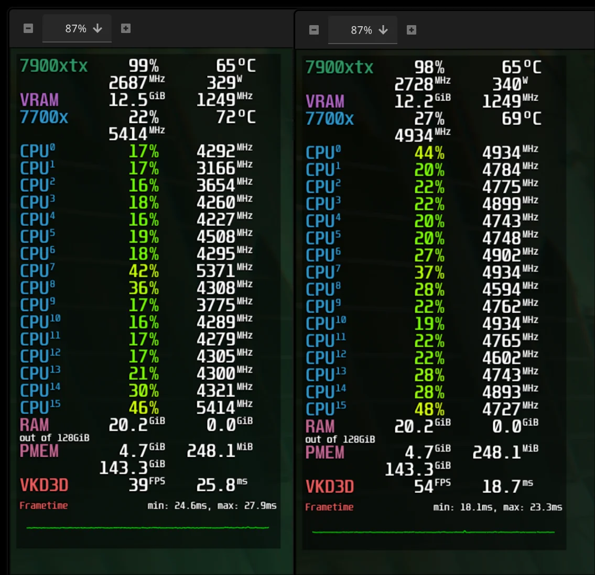Click min: 24.6ms, max: 27.9ms text
The image size is (595, 575).
[x=212, y=506]
